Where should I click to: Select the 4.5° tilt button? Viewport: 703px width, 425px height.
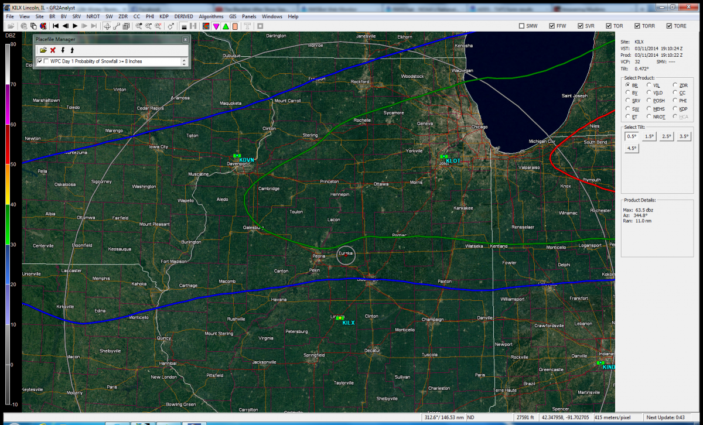tap(632, 148)
